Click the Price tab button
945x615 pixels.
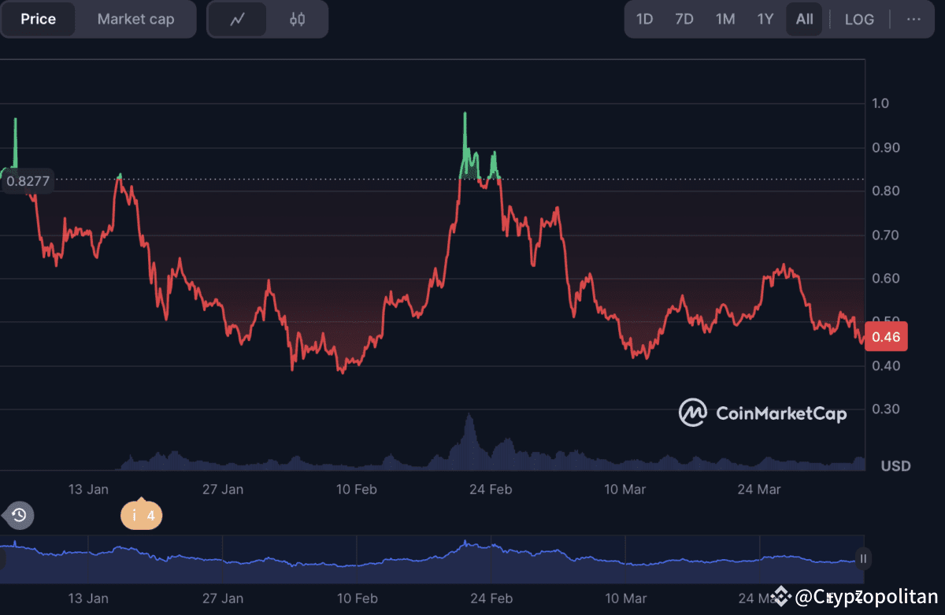(x=38, y=19)
